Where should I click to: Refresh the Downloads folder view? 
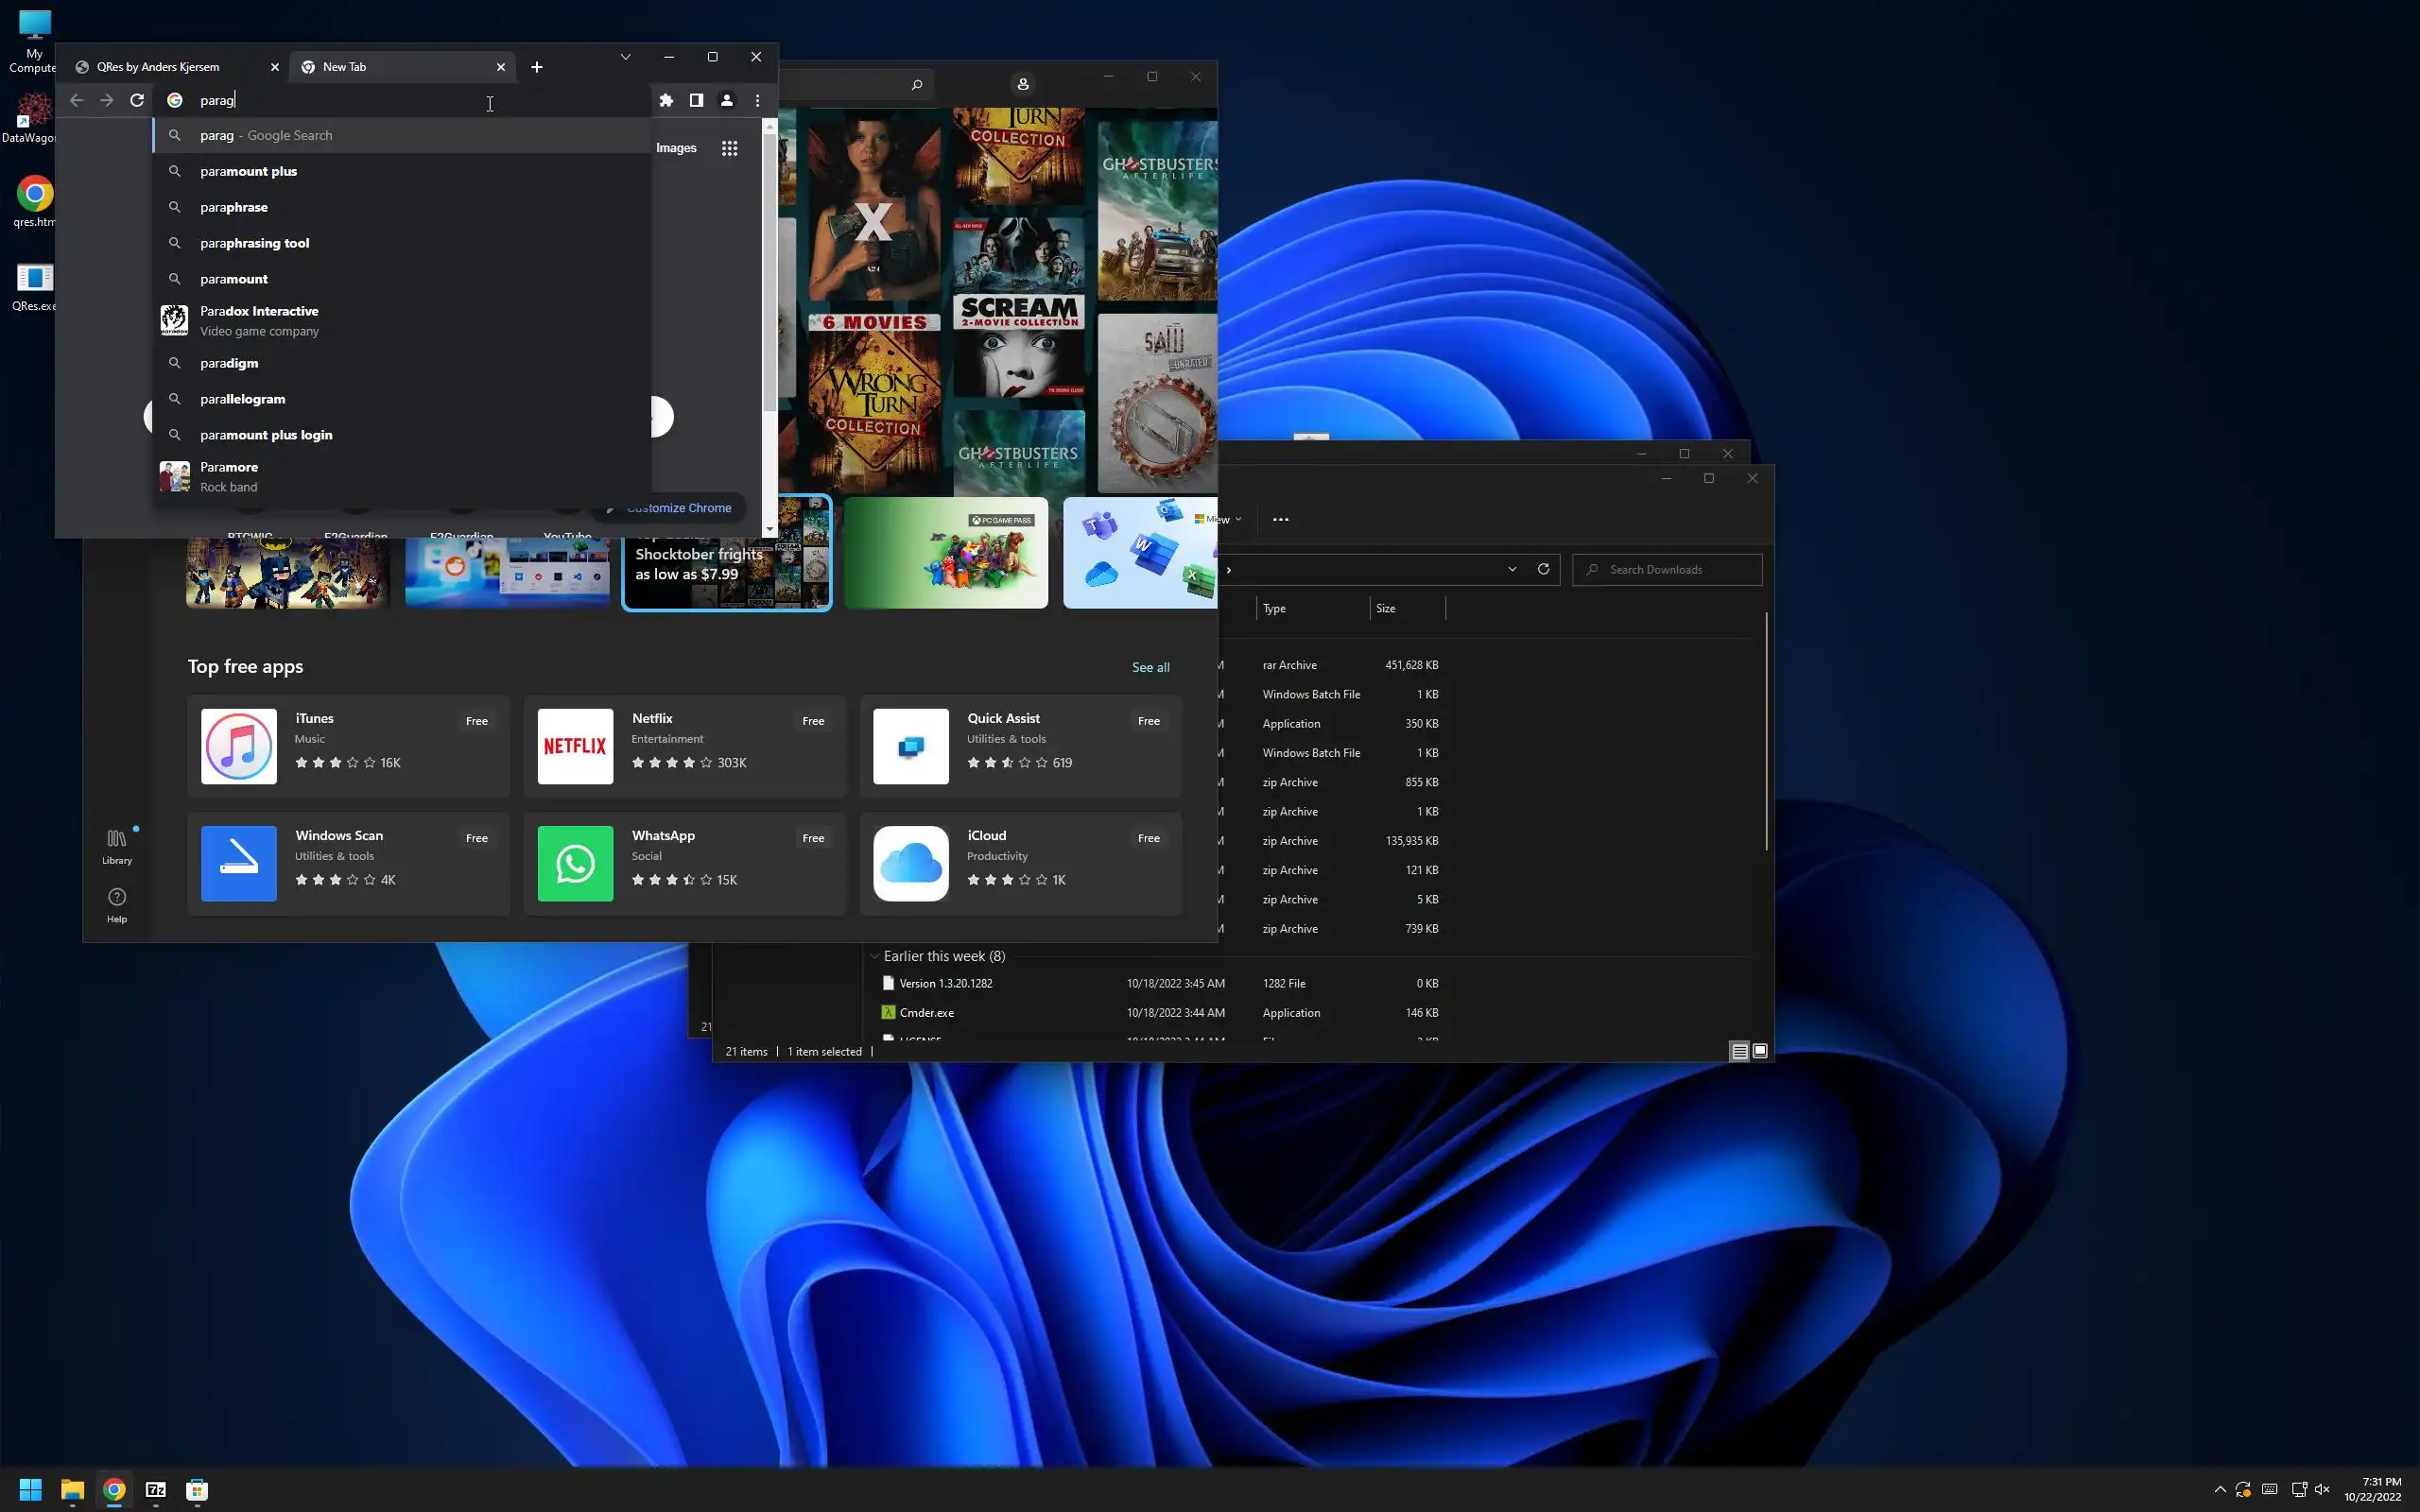[x=1543, y=569]
